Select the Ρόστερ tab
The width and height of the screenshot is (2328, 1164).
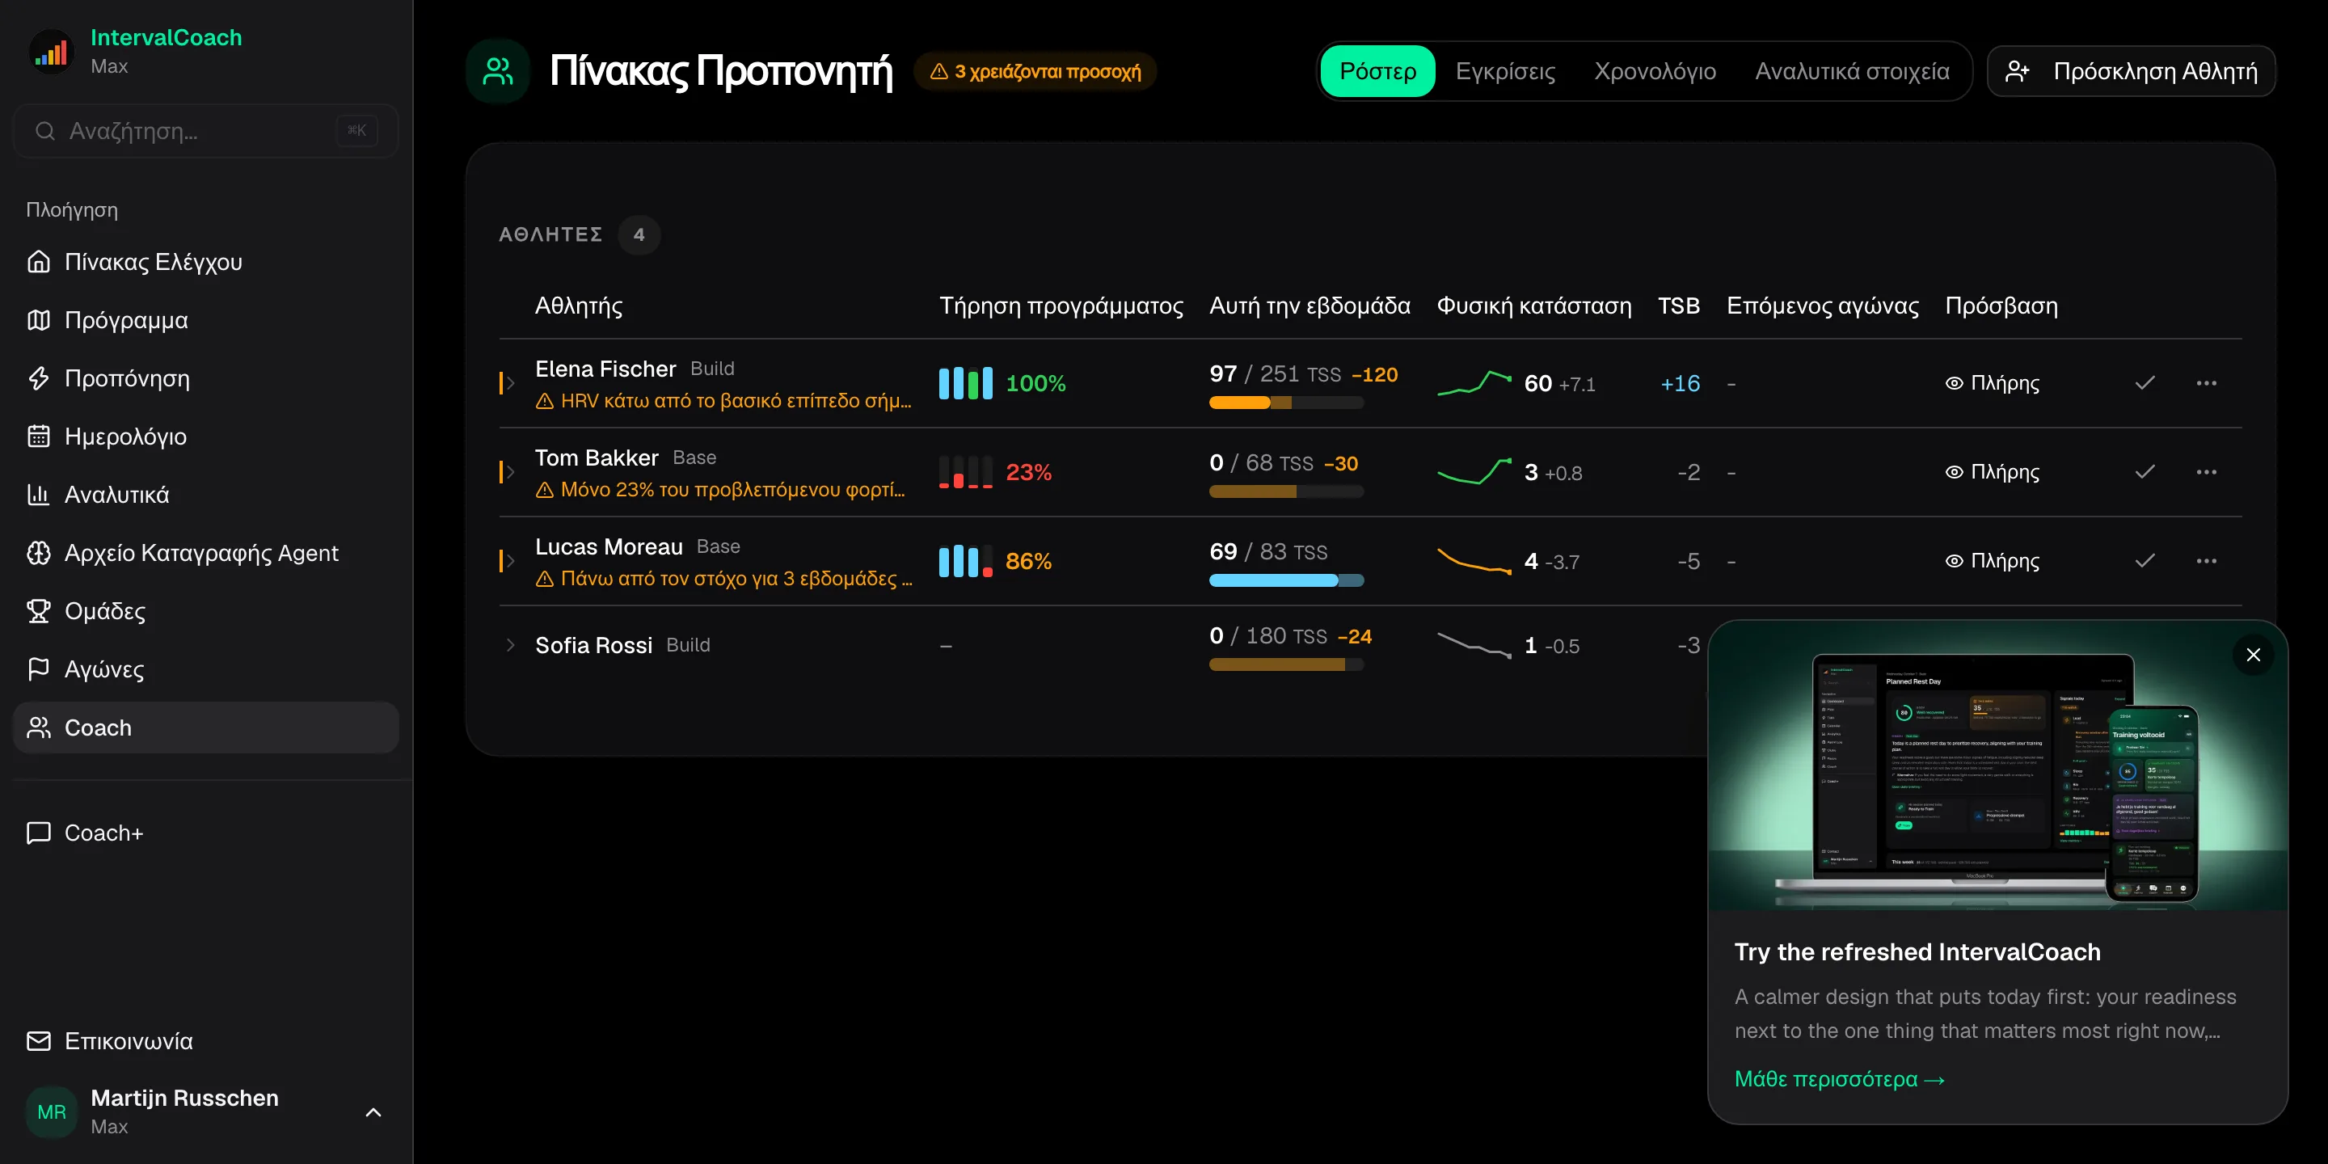click(1377, 71)
